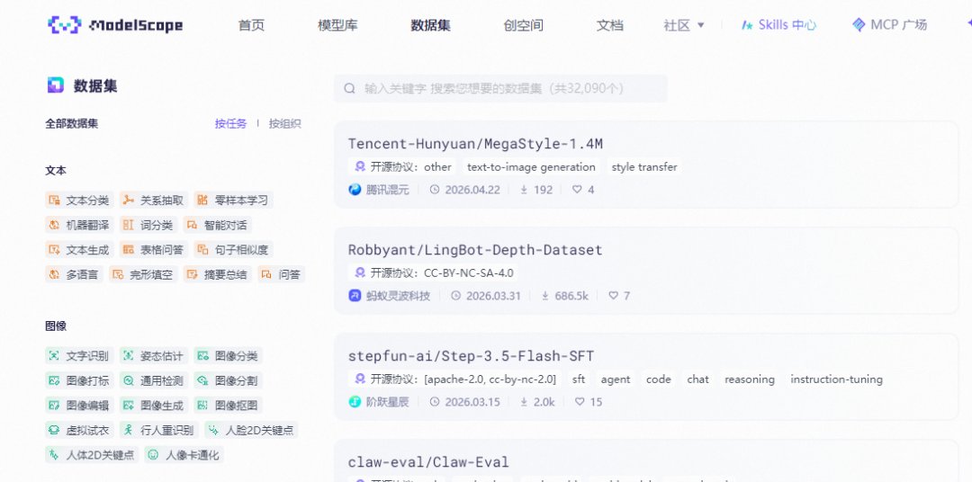Click the 图像打标 tag icon

(x=55, y=380)
